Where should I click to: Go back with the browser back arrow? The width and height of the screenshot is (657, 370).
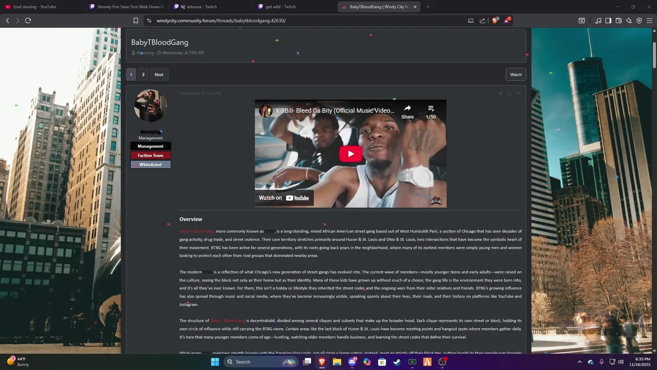point(7,21)
